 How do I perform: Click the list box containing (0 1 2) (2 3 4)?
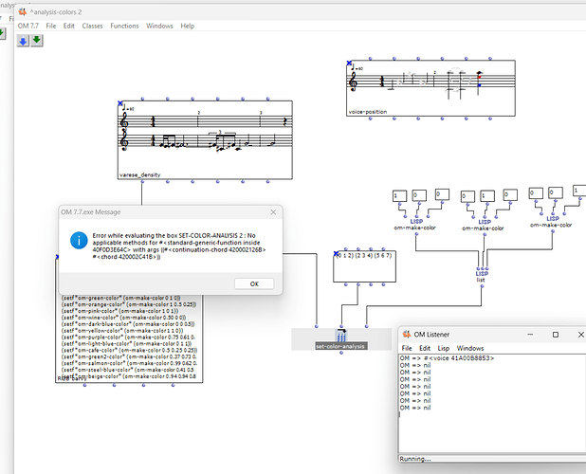click(364, 266)
